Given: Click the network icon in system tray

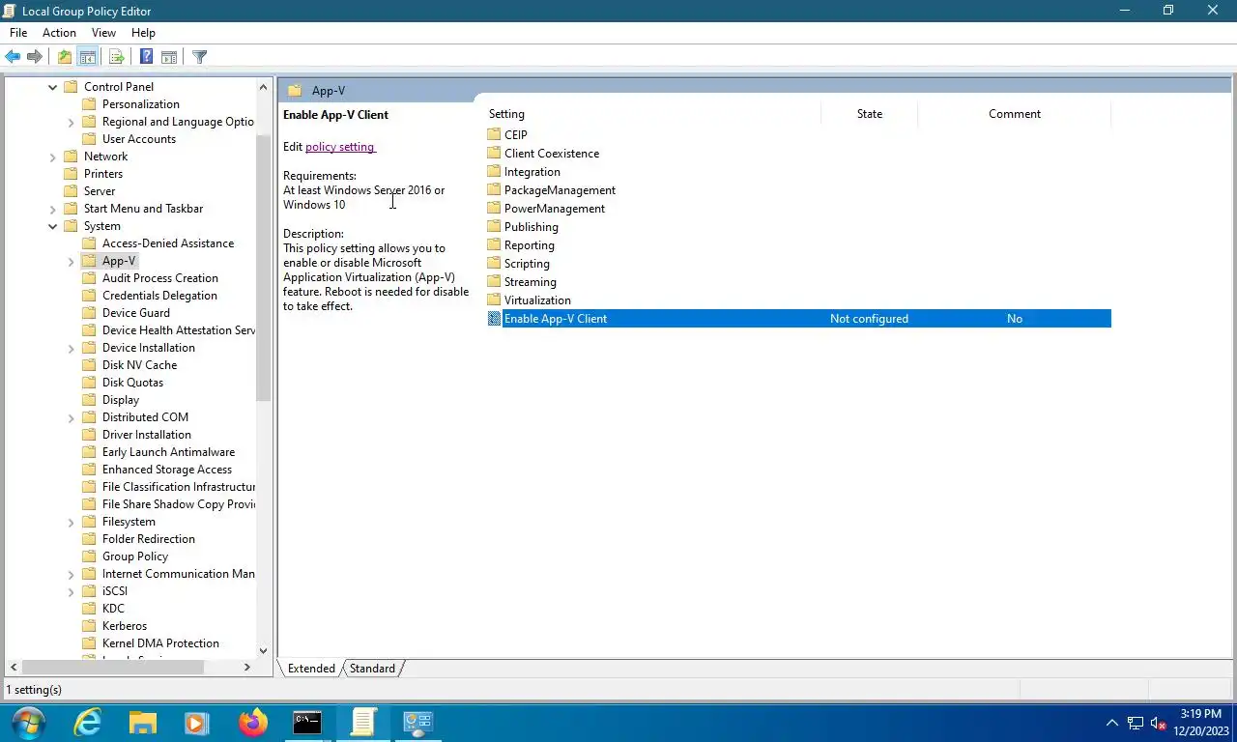Looking at the screenshot, I should click(1136, 723).
